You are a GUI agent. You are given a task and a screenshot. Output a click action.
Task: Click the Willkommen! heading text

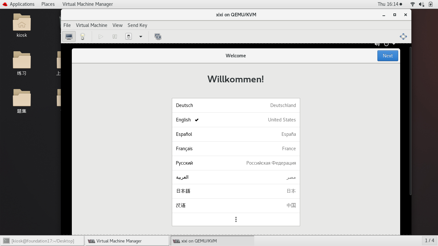pyautogui.click(x=236, y=79)
